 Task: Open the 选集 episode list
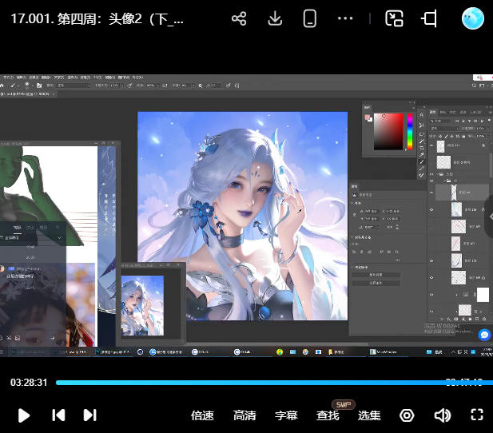tap(369, 415)
